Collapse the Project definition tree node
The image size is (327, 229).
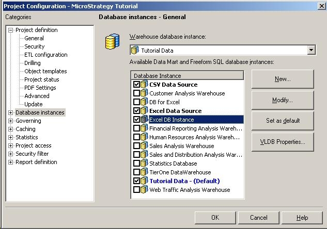click(11, 30)
